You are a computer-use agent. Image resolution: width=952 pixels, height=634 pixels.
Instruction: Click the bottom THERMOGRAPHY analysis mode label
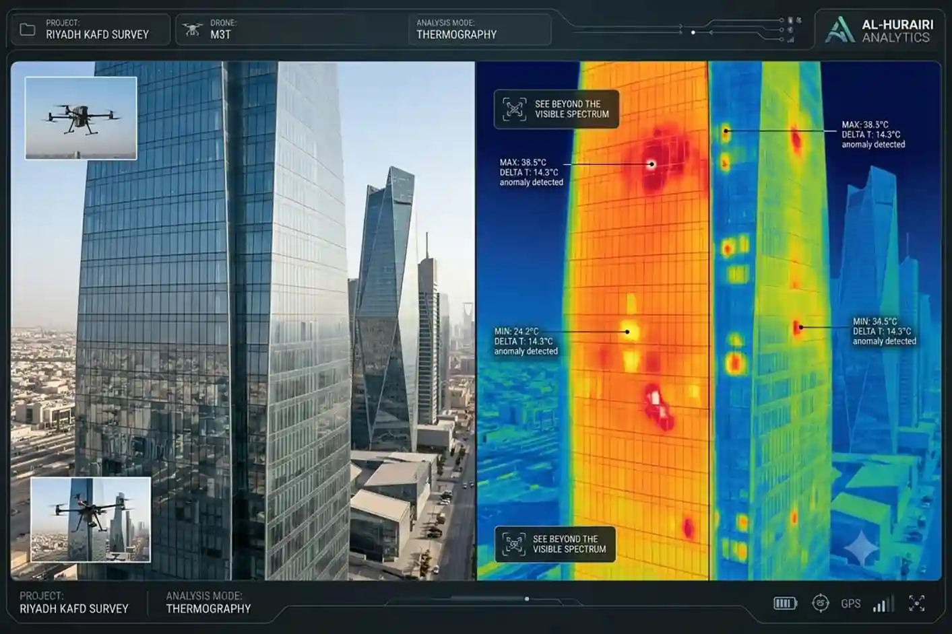[x=208, y=608]
